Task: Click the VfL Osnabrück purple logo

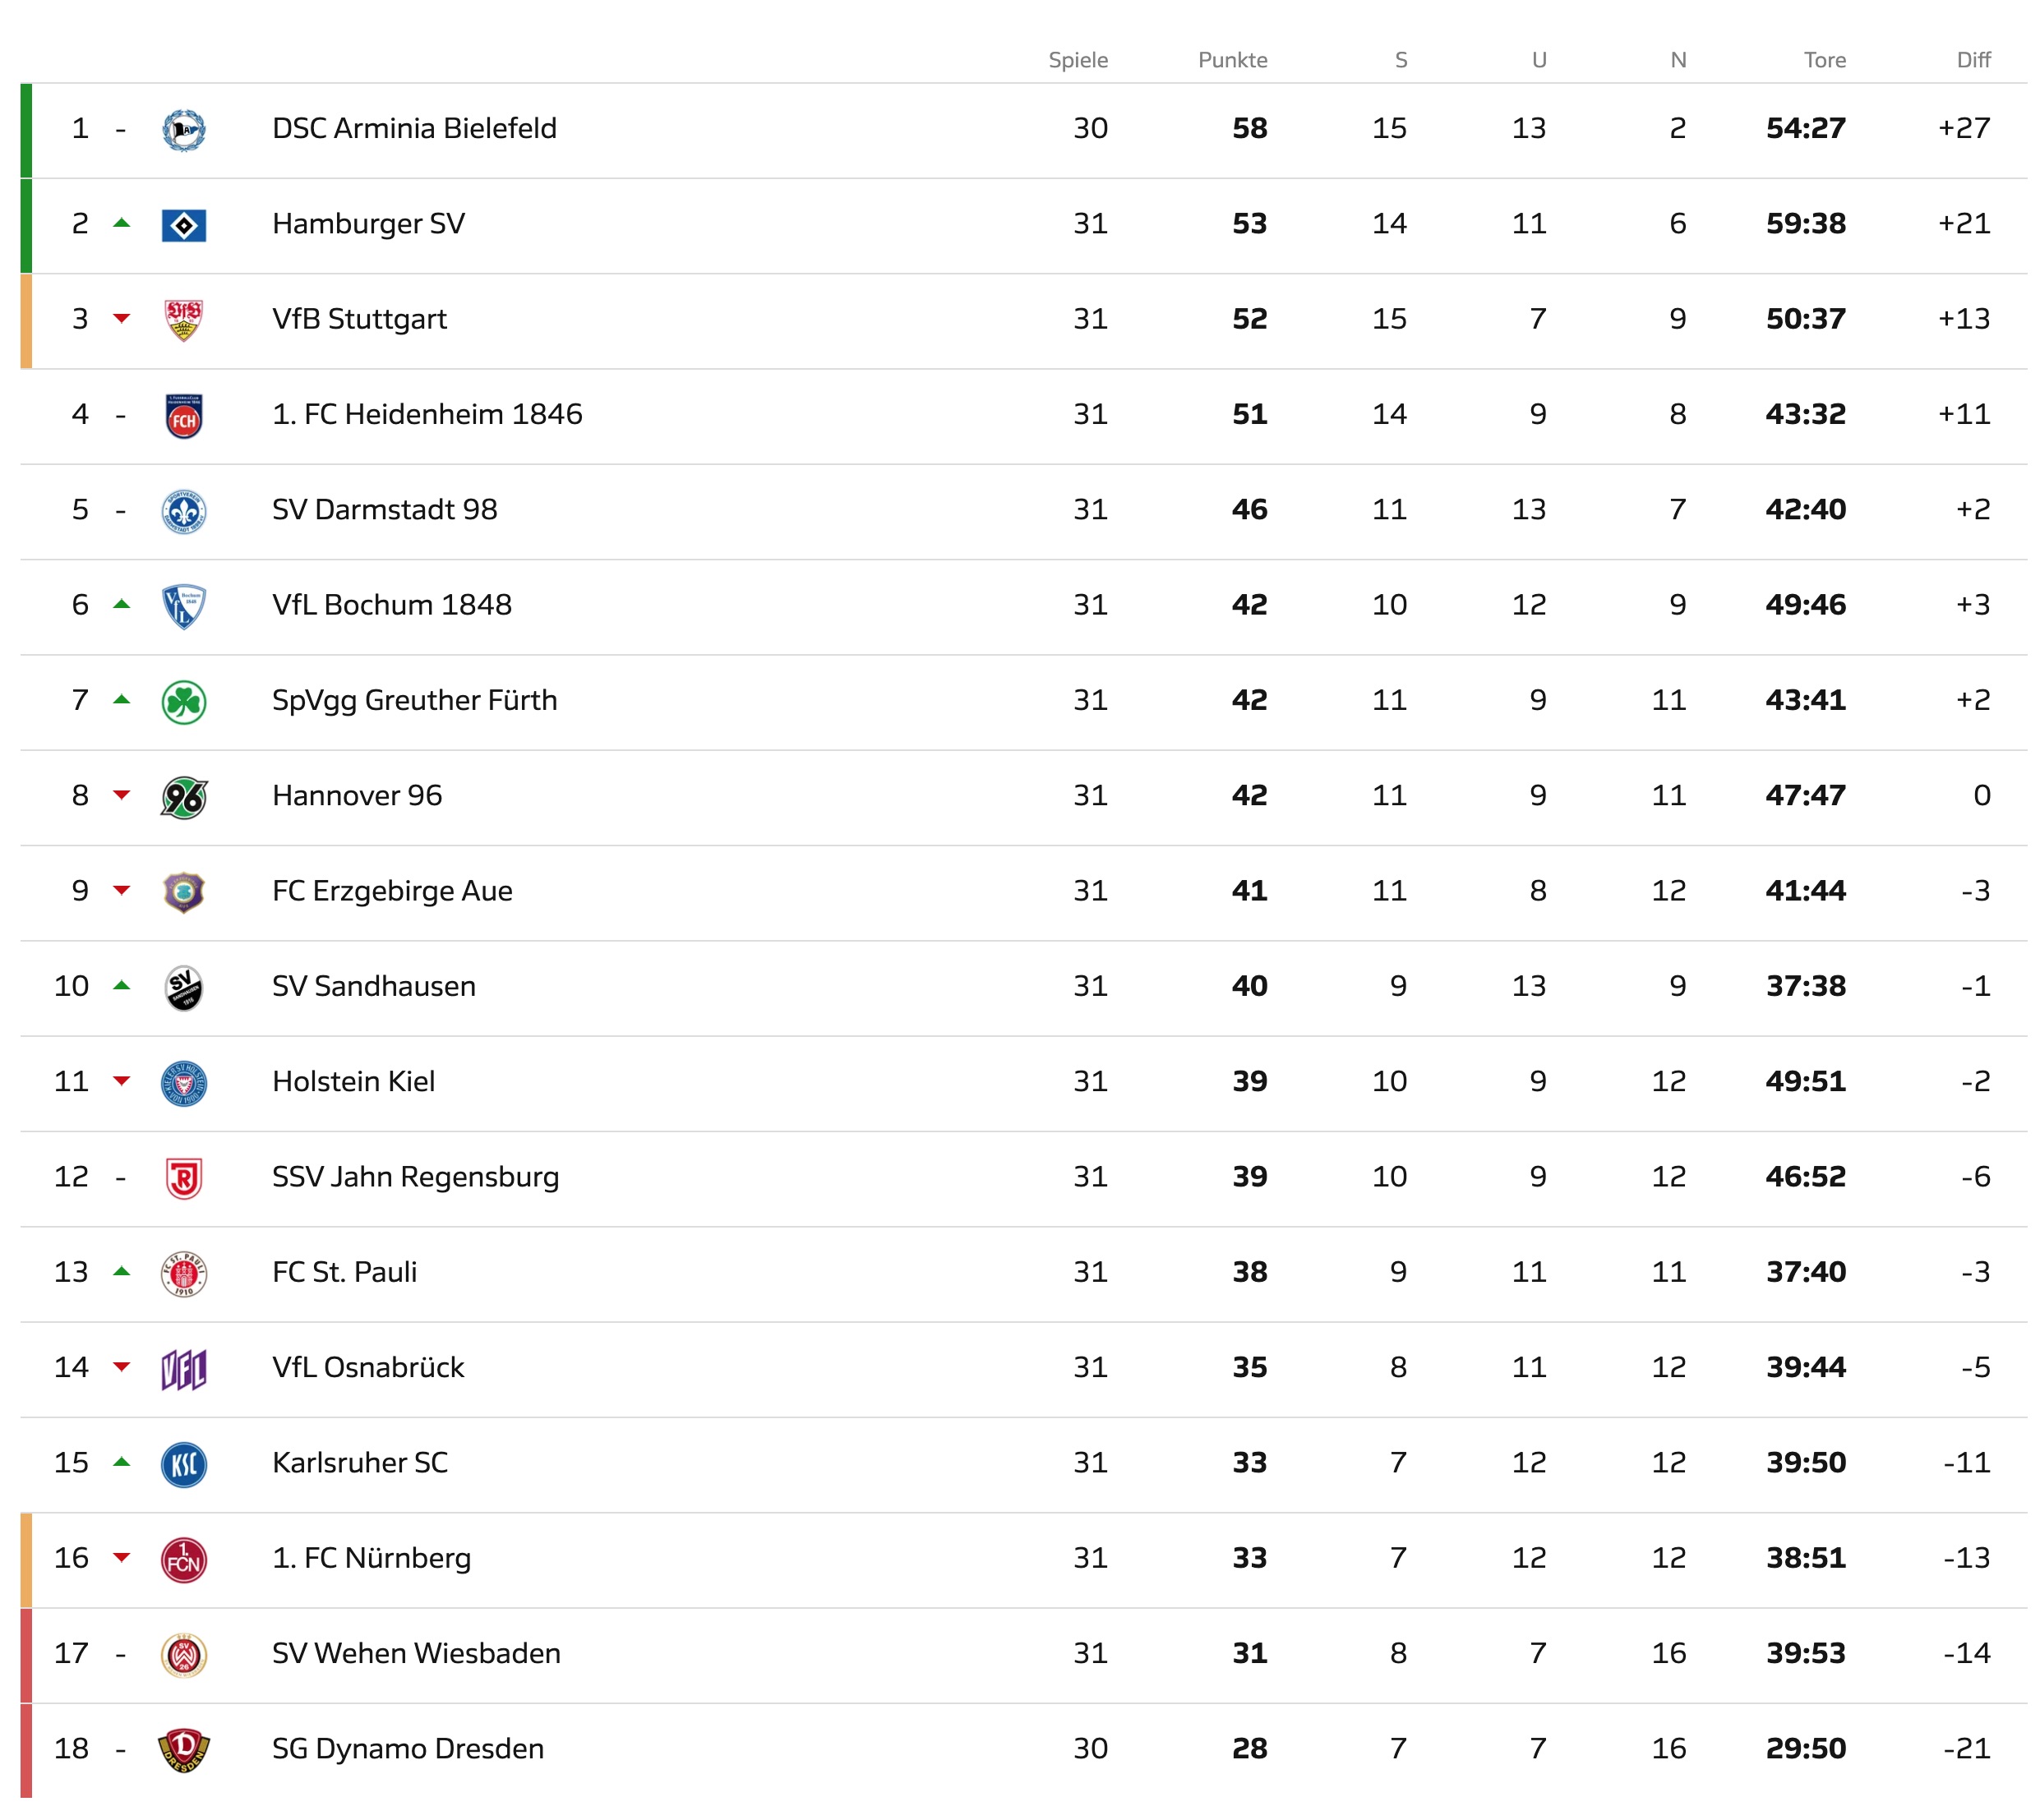Action: tap(184, 1369)
